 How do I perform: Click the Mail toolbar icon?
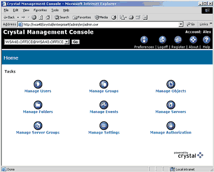click(x=123, y=17)
